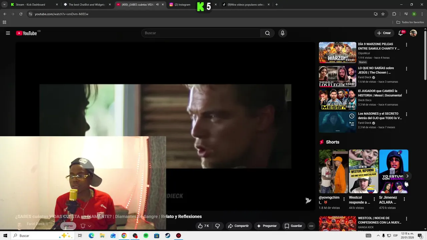
Task: Add Los MASONES video to Watch Later
Action: tap(352, 116)
